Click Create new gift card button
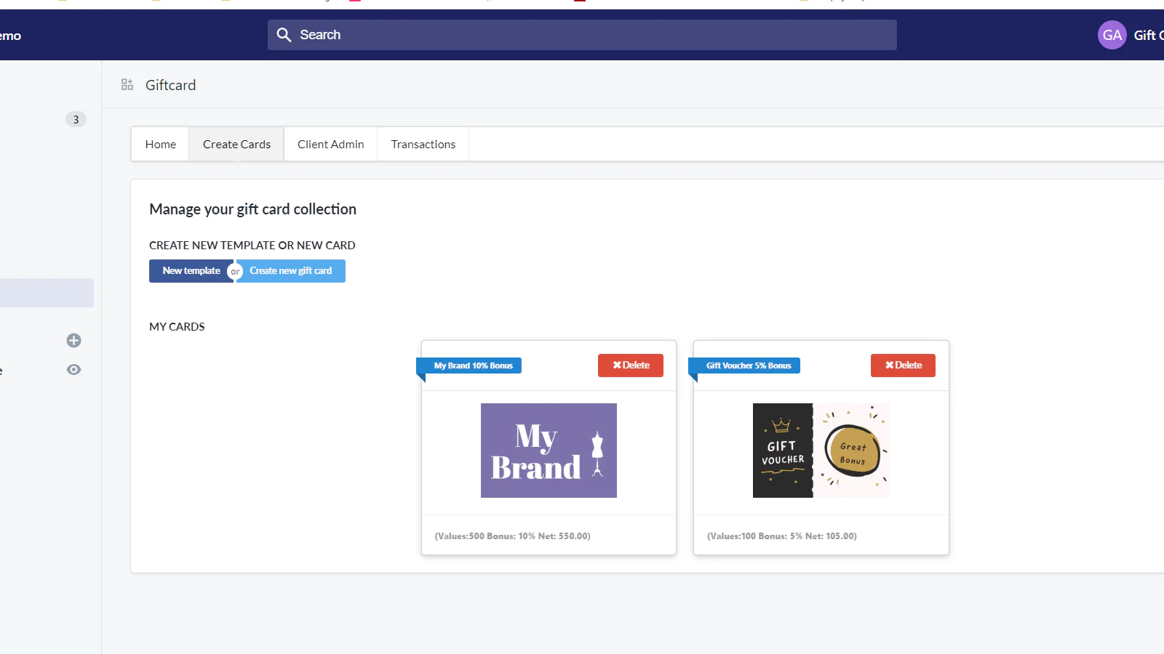 pyautogui.click(x=291, y=271)
